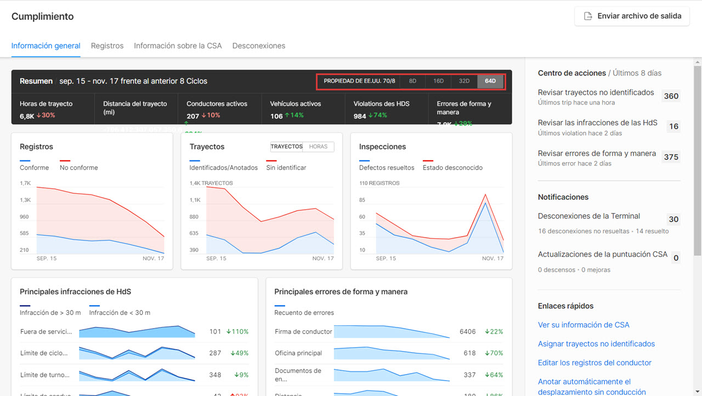Follow Editar los registros del conductor link
Screen dimensions: 702x396
pos(595,363)
